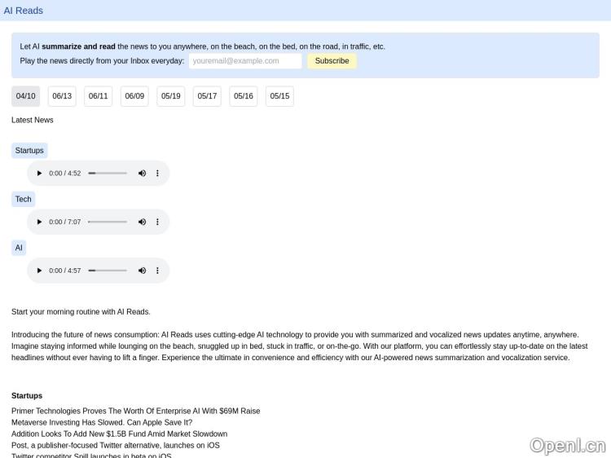Image resolution: width=611 pixels, height=458 pixels.
Task: Play the Startups audio summary
Action: [x=39, y=173]
